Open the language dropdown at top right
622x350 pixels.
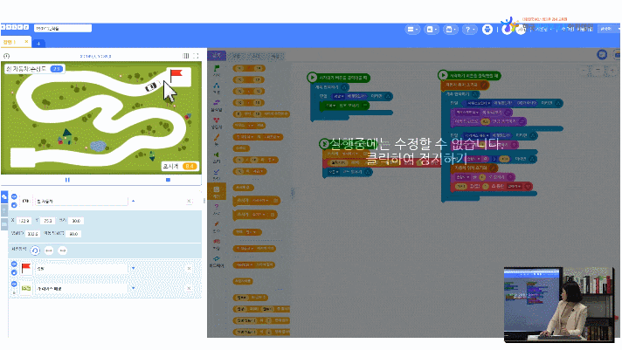[607, 29]
